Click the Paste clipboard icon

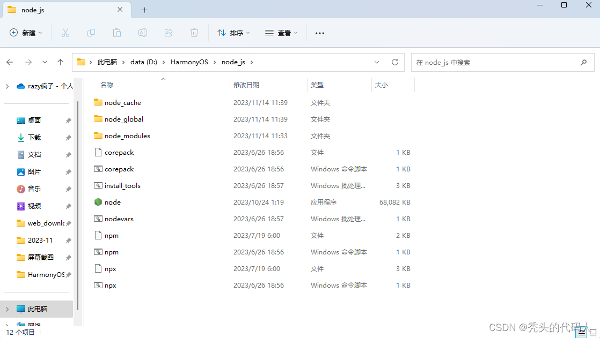coord(116,33)
